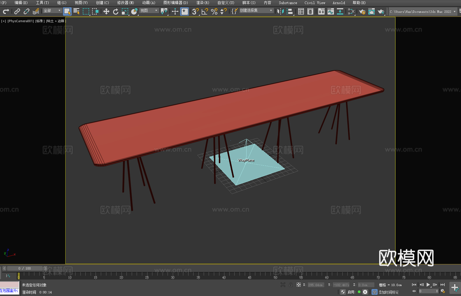Toggle the 3D Snaps icon
Viewport: 461px width, 296px height.
[x=195, y=11]
